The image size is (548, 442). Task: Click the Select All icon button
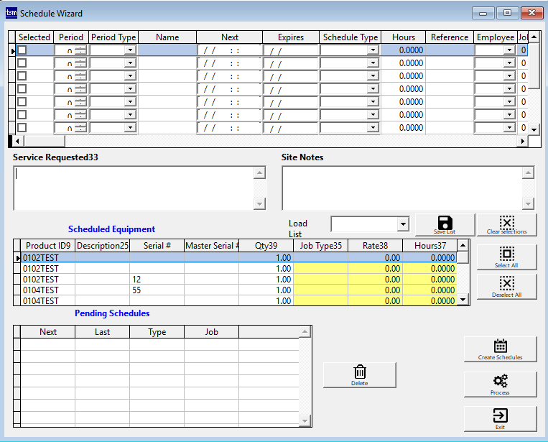point(506,257)
